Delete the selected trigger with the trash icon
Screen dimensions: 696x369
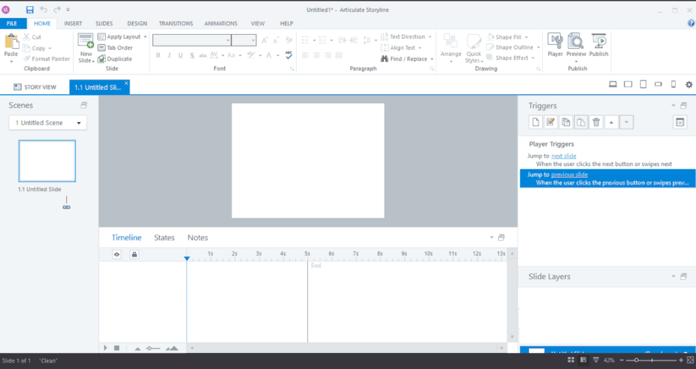click(x=596, y=122)
